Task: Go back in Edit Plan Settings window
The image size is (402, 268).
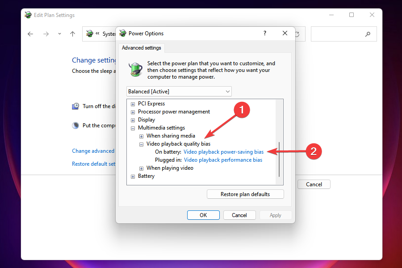Action: tap(30, 34)
